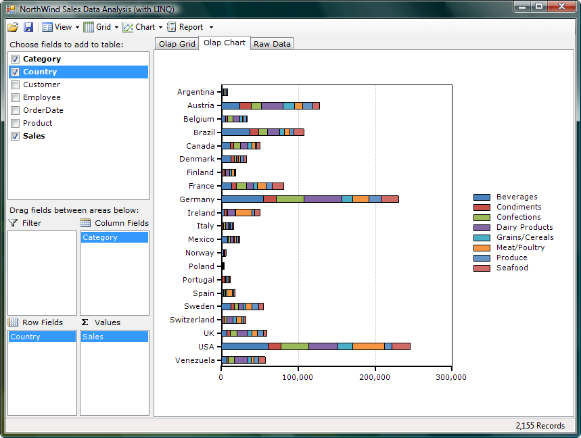This screenshot has height=438, width=581.
Task: Click the Seafood legend label
Action: pos(512,268)
